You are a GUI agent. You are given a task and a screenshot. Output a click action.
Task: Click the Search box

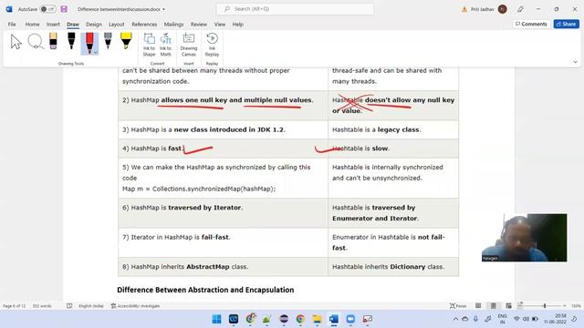click(295, 9)
